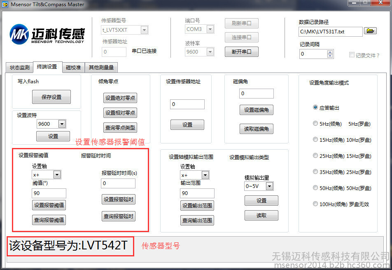Open 设置轴 dropdown in analog output range section
Viewport: 392px width, 270px height.
(x=205, y=175)
